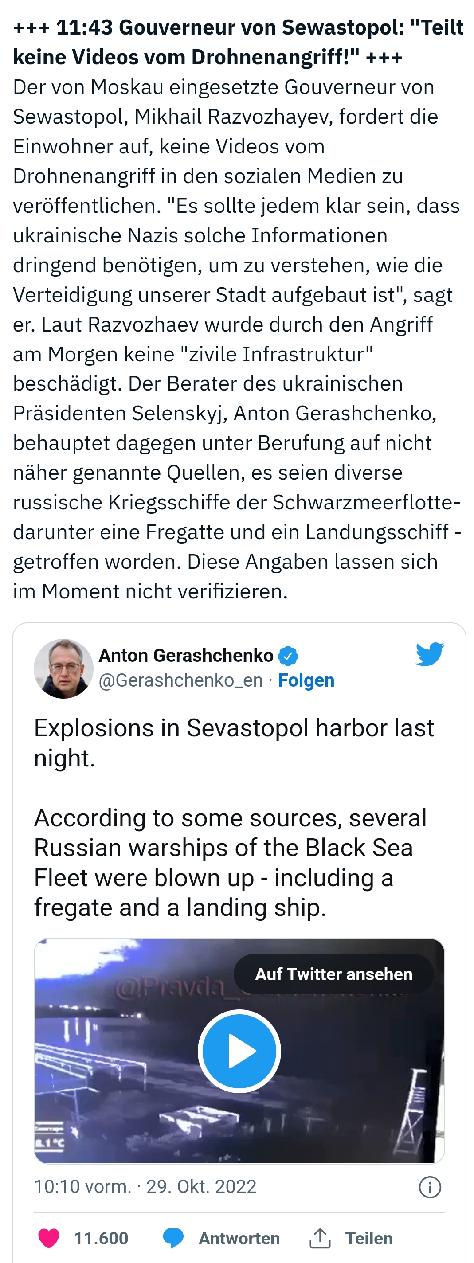The height and width of the screenshot is (1263, 474).
Task: Click the reply speech bubble icon
Action: (x=173, y=1238)
